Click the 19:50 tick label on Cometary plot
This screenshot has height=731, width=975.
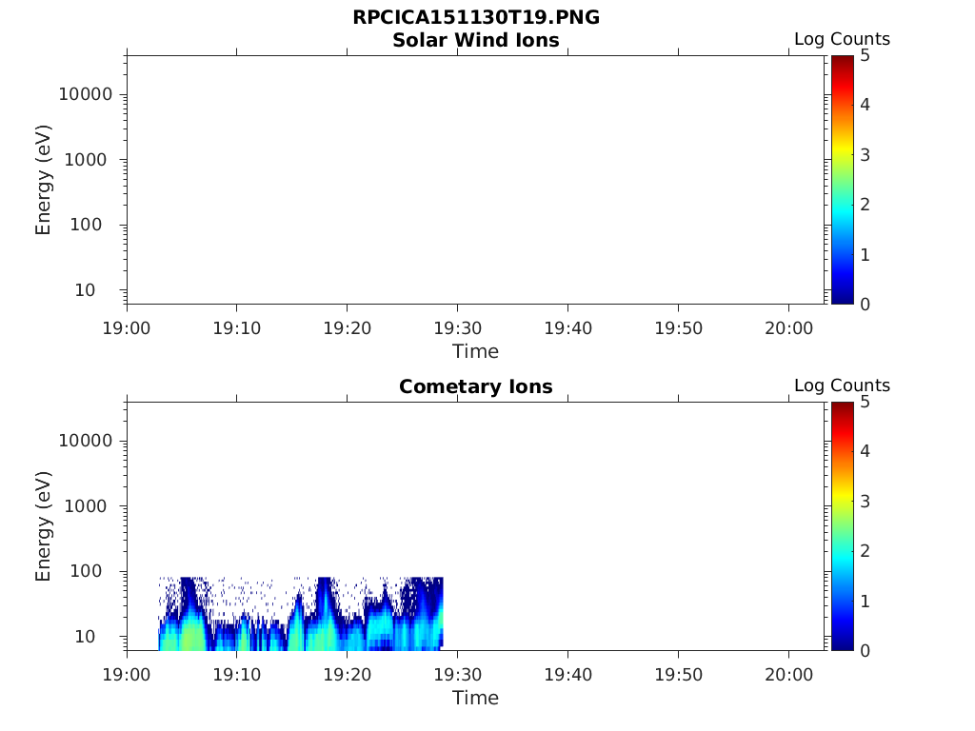pos(678,675)
